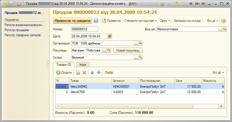Click the Постачальник column header

[x=157, y=81]
